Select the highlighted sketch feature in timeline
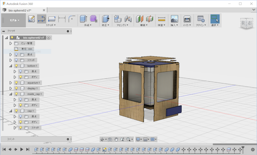The image size is (257, 155). click(x=104, y=149)
